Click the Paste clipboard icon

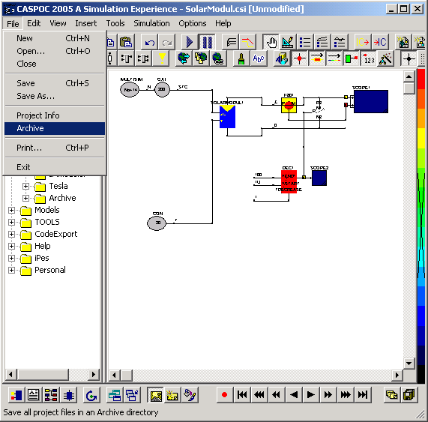(x=126, y=42)
